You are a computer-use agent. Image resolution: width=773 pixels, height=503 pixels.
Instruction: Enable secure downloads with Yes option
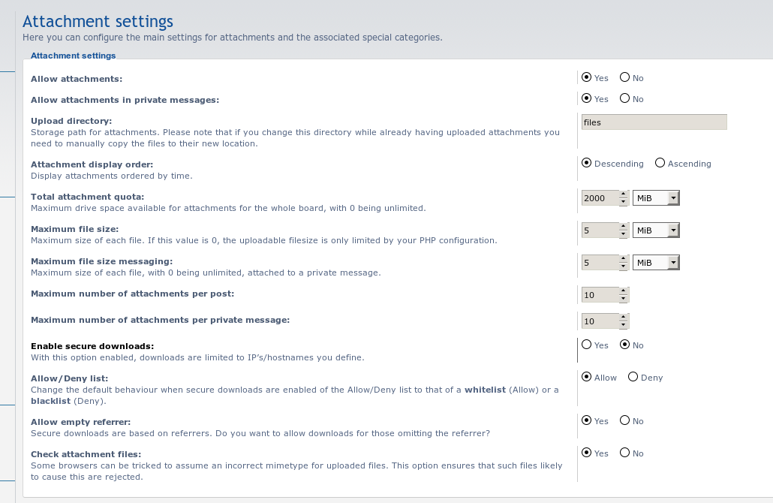[587, 345]
